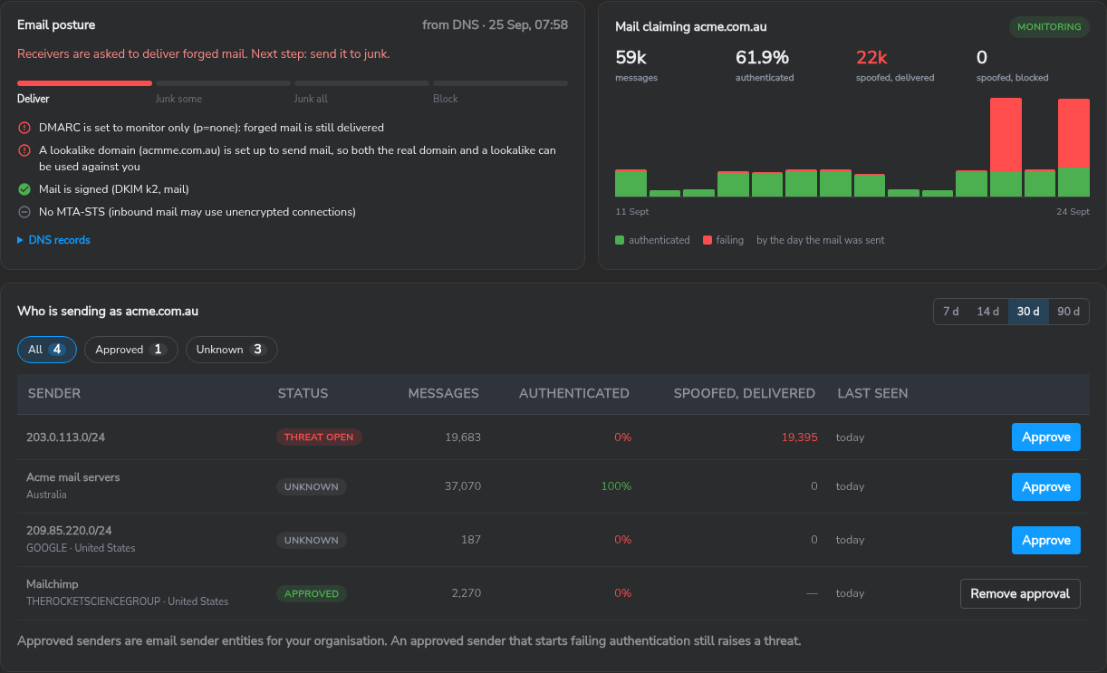
Task: Click the alert icon beside the lookalike domain warning
Action: click(24, 150)
